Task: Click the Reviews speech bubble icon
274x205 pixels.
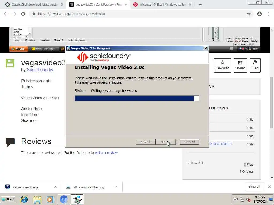Action: click(x=10, y=142)
